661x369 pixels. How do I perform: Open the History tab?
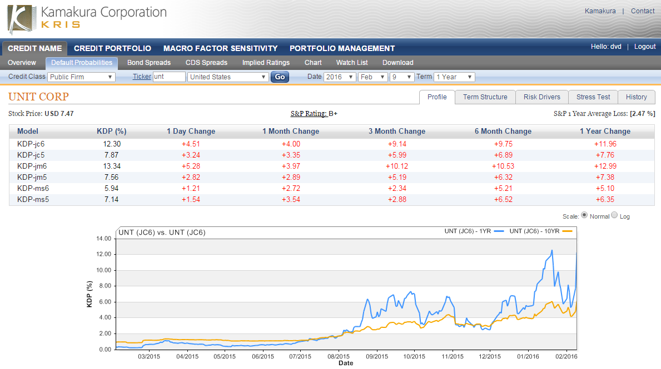636,97
